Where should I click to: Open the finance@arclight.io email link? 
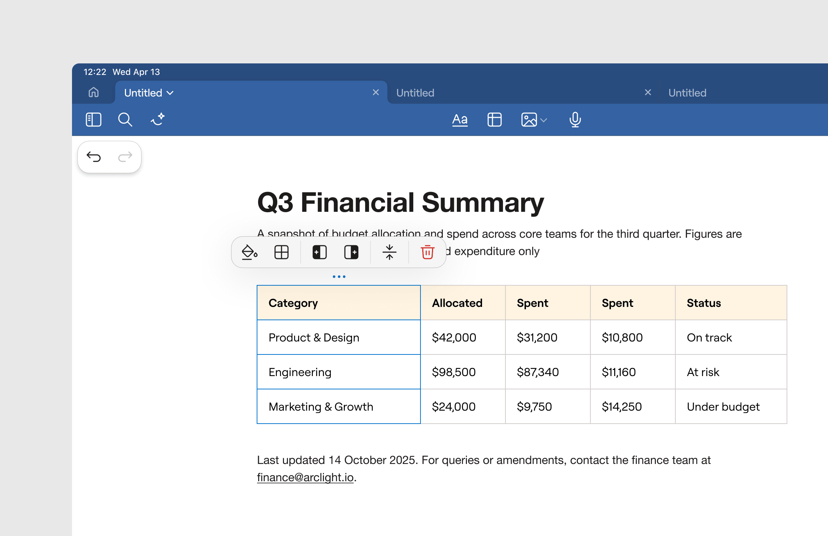click(305, 477)
